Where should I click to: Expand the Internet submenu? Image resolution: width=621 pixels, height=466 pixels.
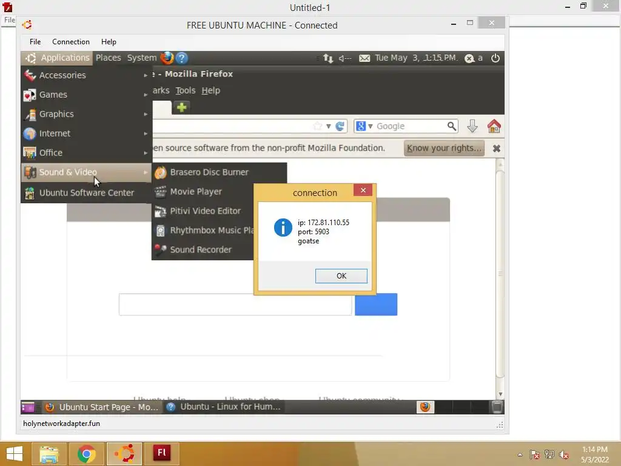(x=86, y=133)
